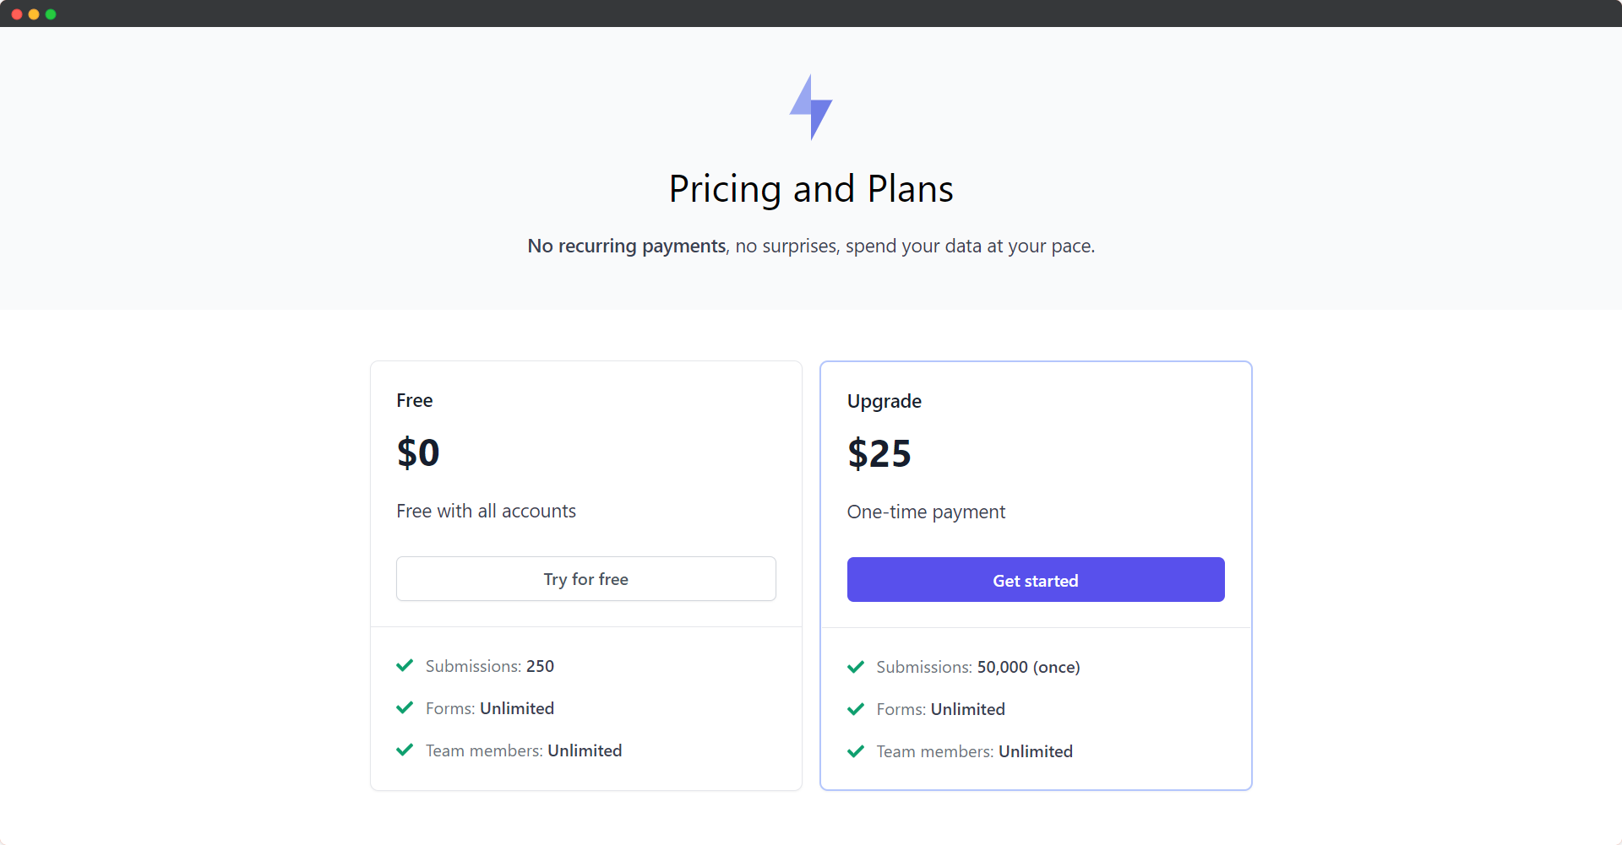Click checkmark beside Free plan Forms: Unlimited
Image resolution: width=1622 pixels, height=845 pixels.
405,707
